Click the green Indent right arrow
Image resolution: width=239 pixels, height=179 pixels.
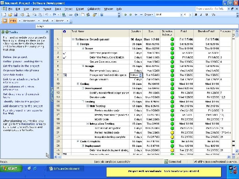(x=130, y=15)
